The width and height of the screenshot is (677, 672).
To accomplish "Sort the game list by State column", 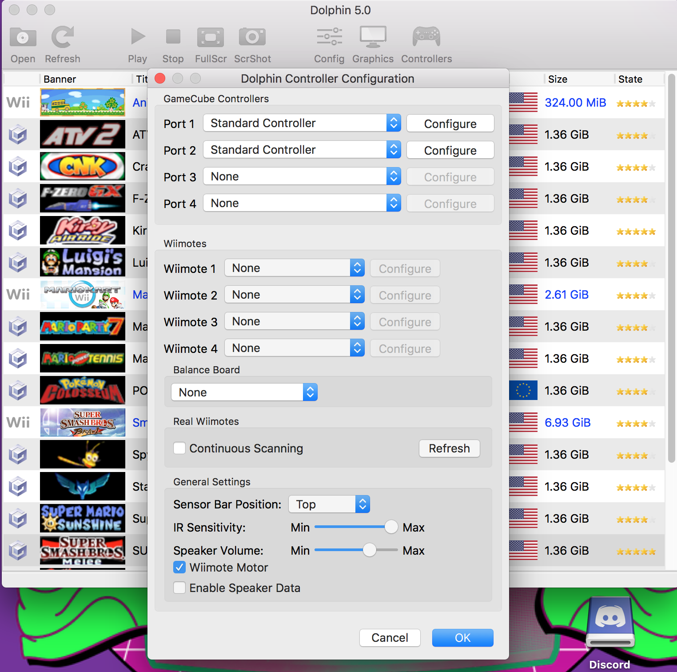I will tap(639, 79).
